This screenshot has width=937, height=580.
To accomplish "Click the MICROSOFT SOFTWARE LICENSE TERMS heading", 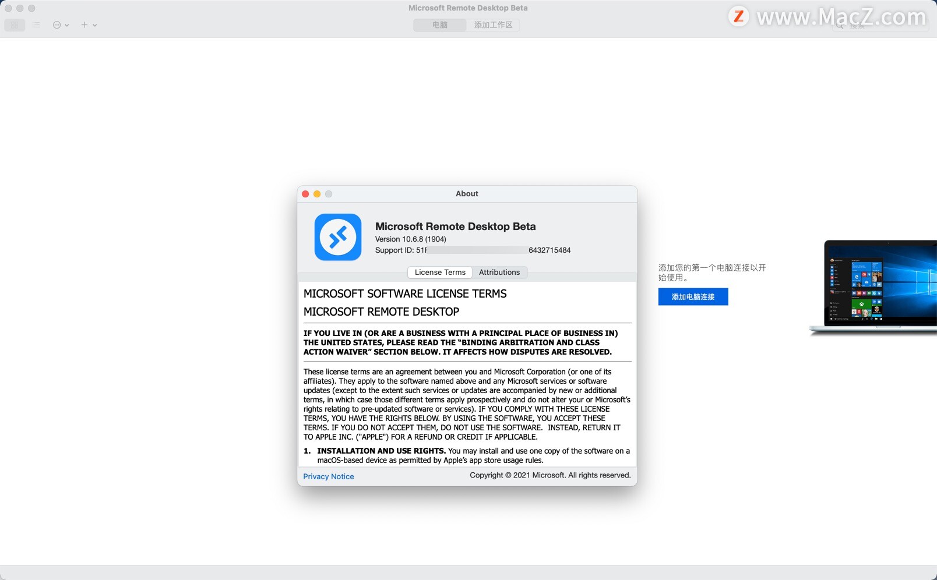I will click(405, 294).
